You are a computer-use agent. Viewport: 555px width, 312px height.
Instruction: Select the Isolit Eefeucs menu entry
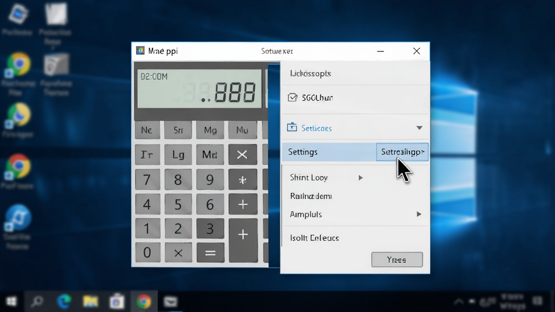314,238
